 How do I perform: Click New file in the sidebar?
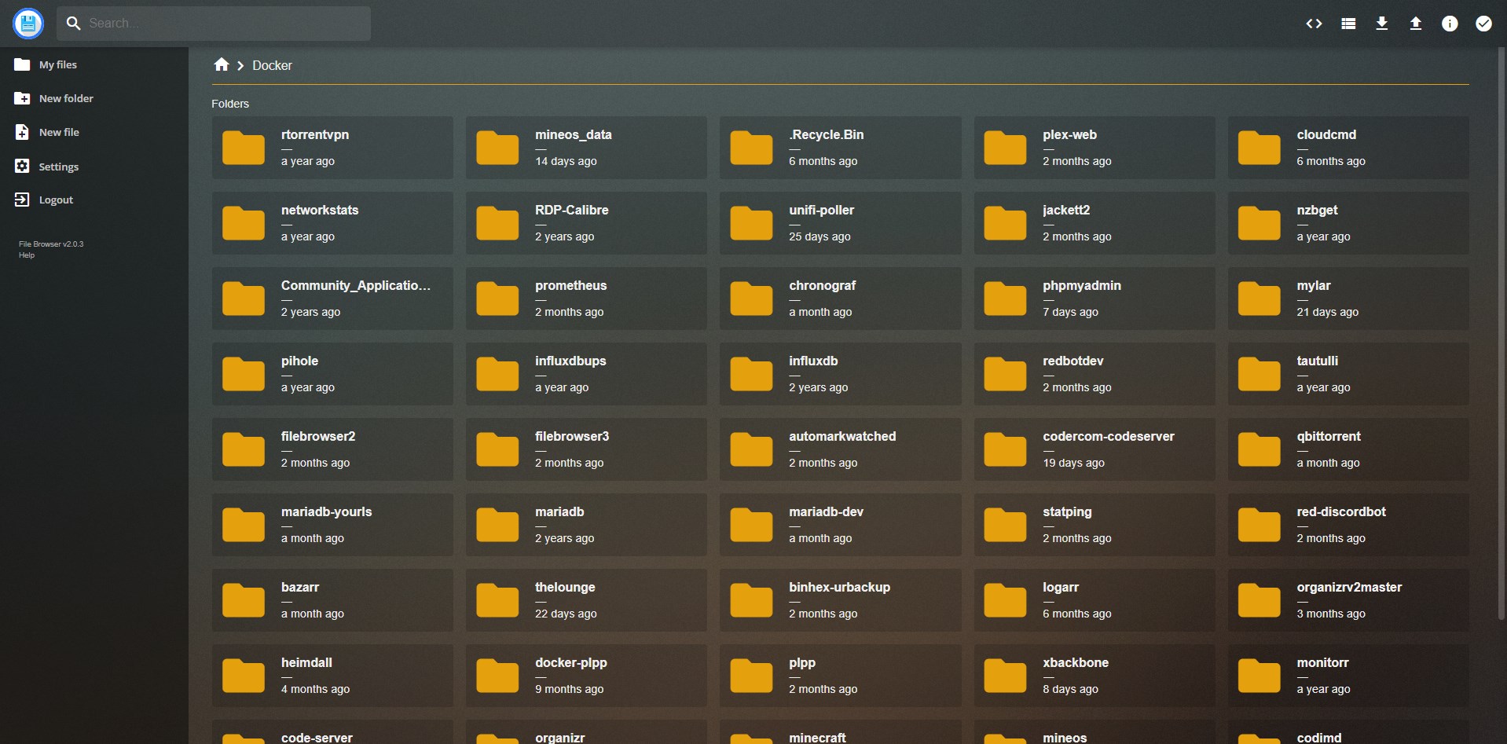pos(59,133)
